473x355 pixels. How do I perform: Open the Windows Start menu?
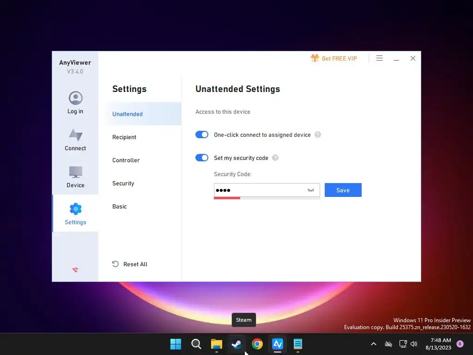[176, 344]
